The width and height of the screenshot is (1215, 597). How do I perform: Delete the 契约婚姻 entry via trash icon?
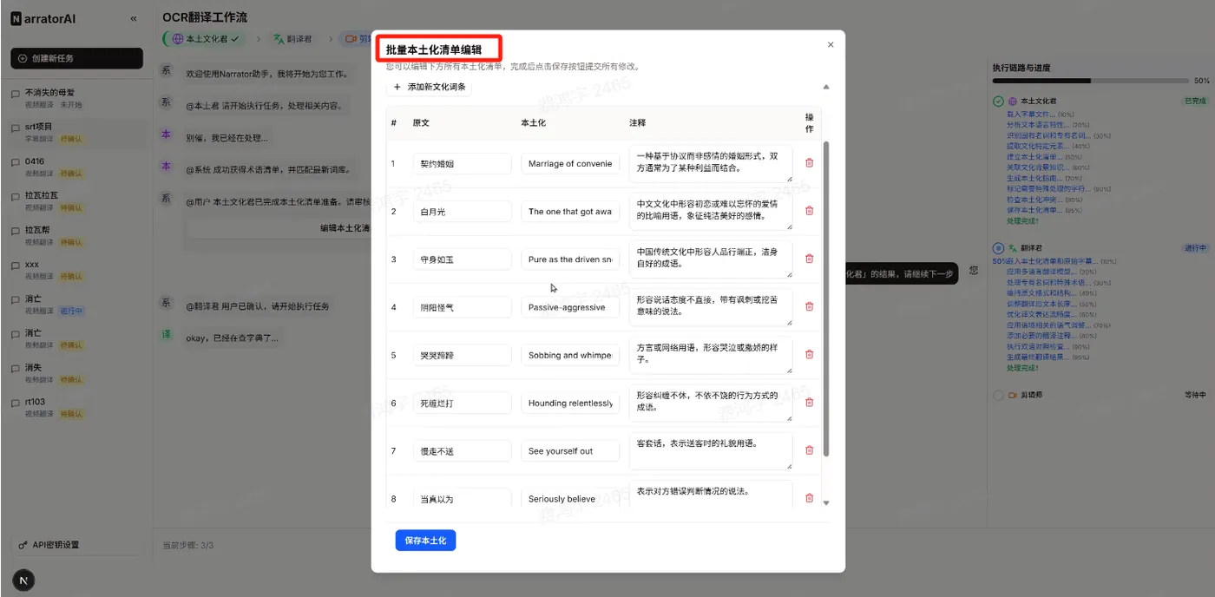coord(808,162)
